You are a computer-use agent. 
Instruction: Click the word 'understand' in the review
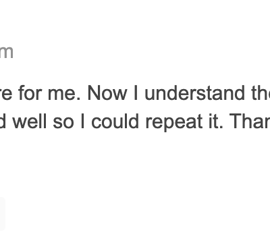tap(195, 93)
